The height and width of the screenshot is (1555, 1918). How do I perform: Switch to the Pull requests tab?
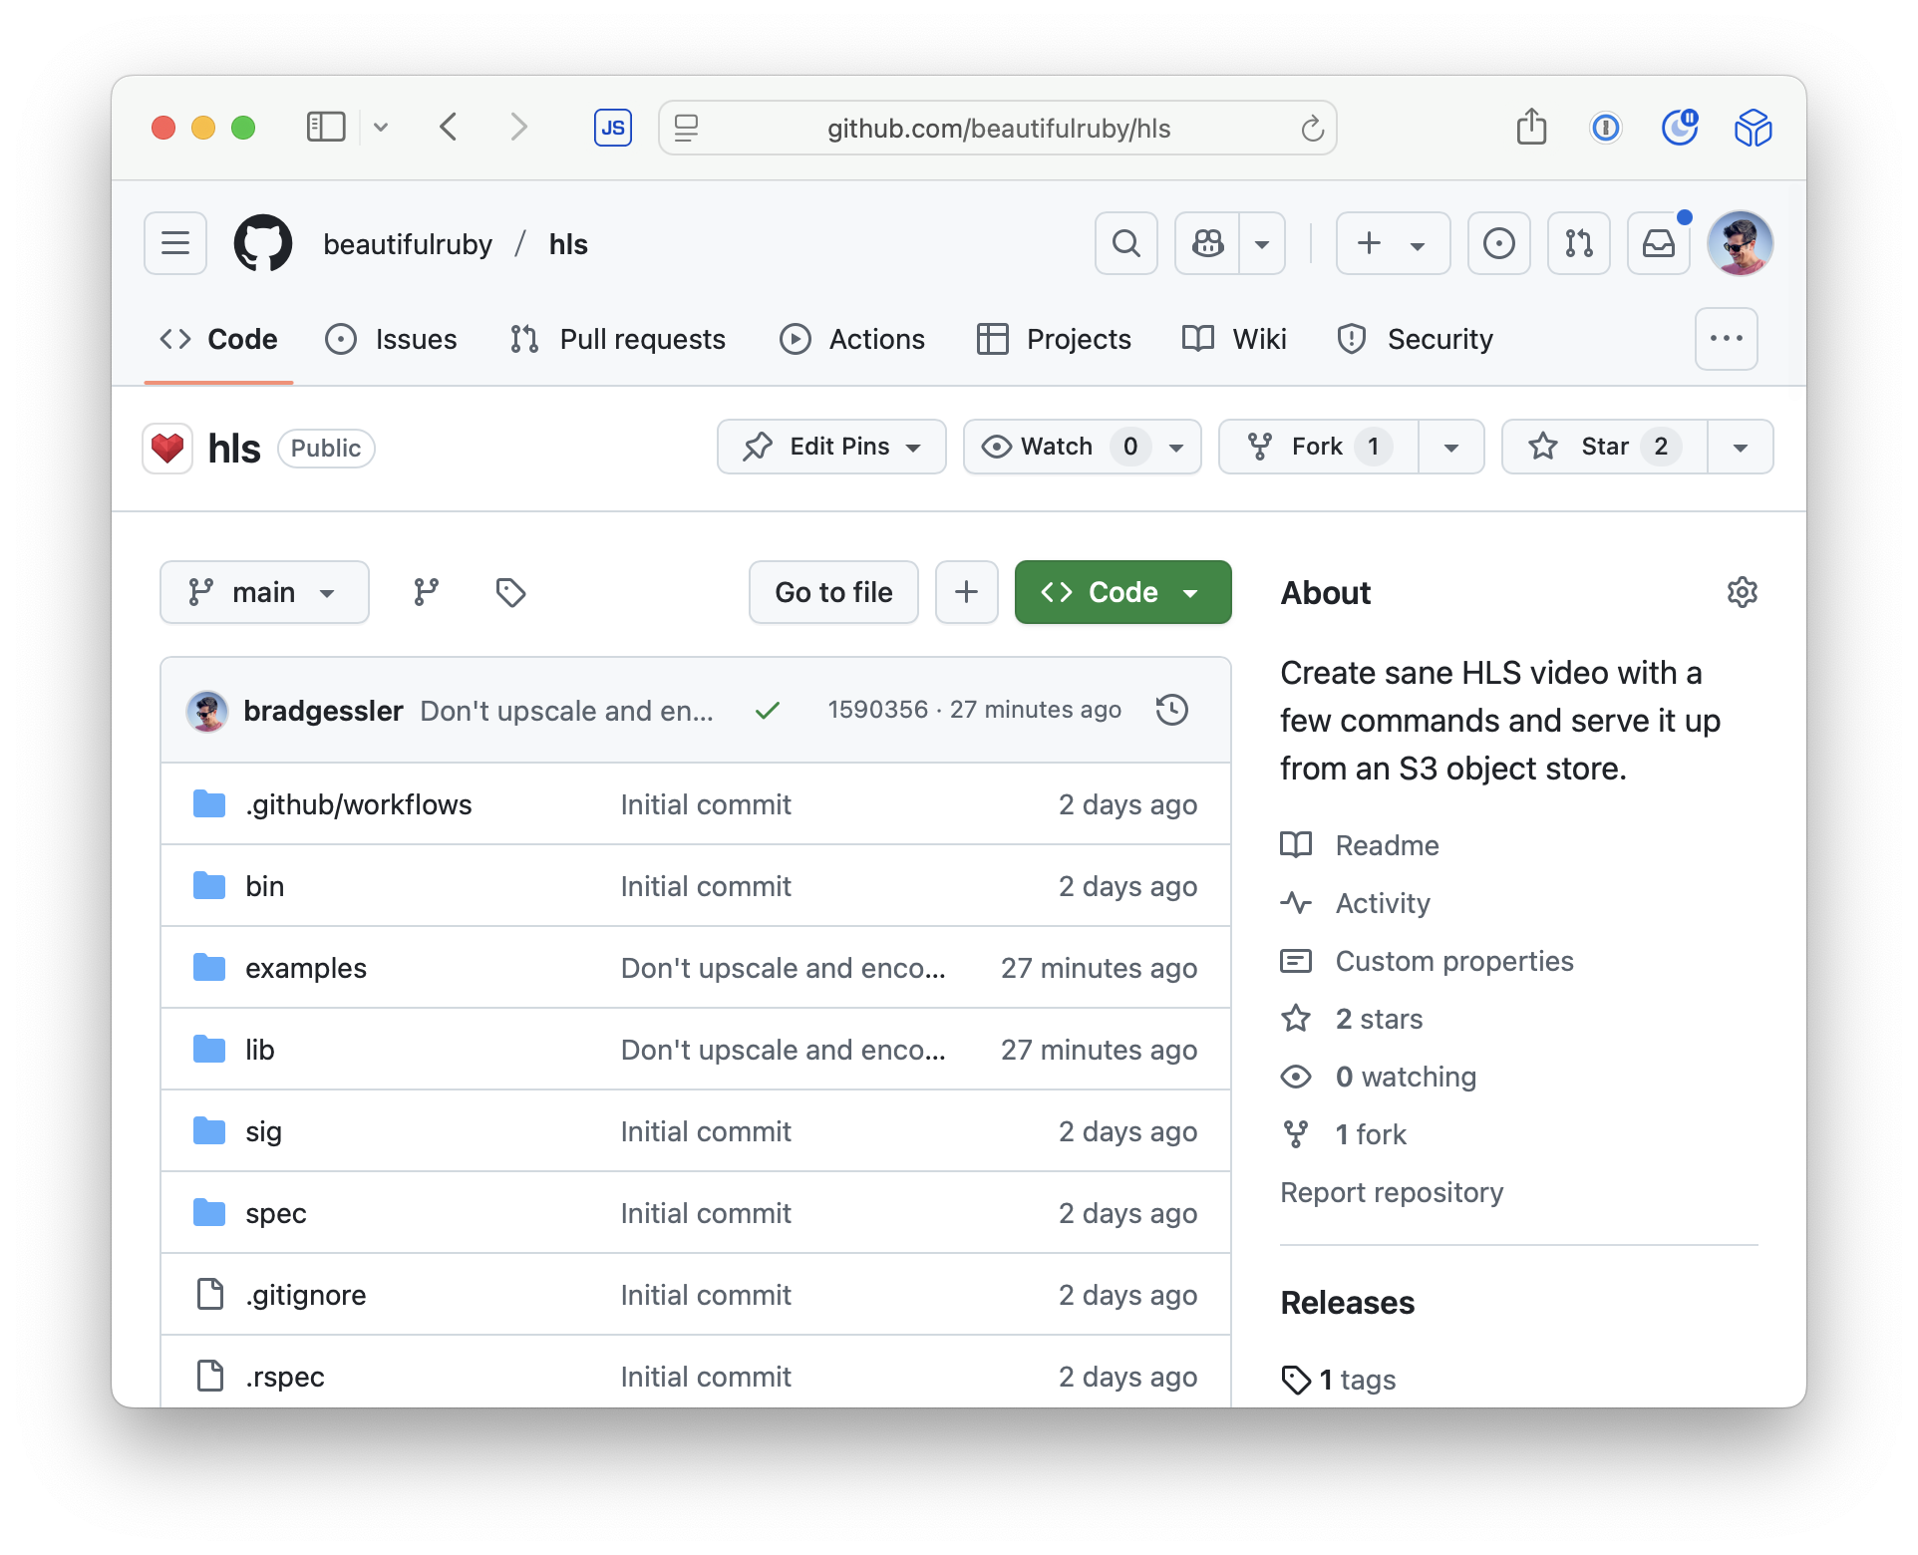tap(617, 339)
